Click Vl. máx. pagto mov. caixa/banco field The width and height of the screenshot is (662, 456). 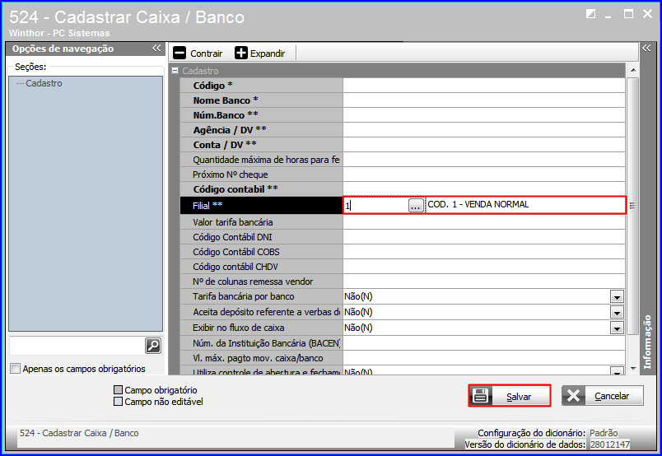484,358
